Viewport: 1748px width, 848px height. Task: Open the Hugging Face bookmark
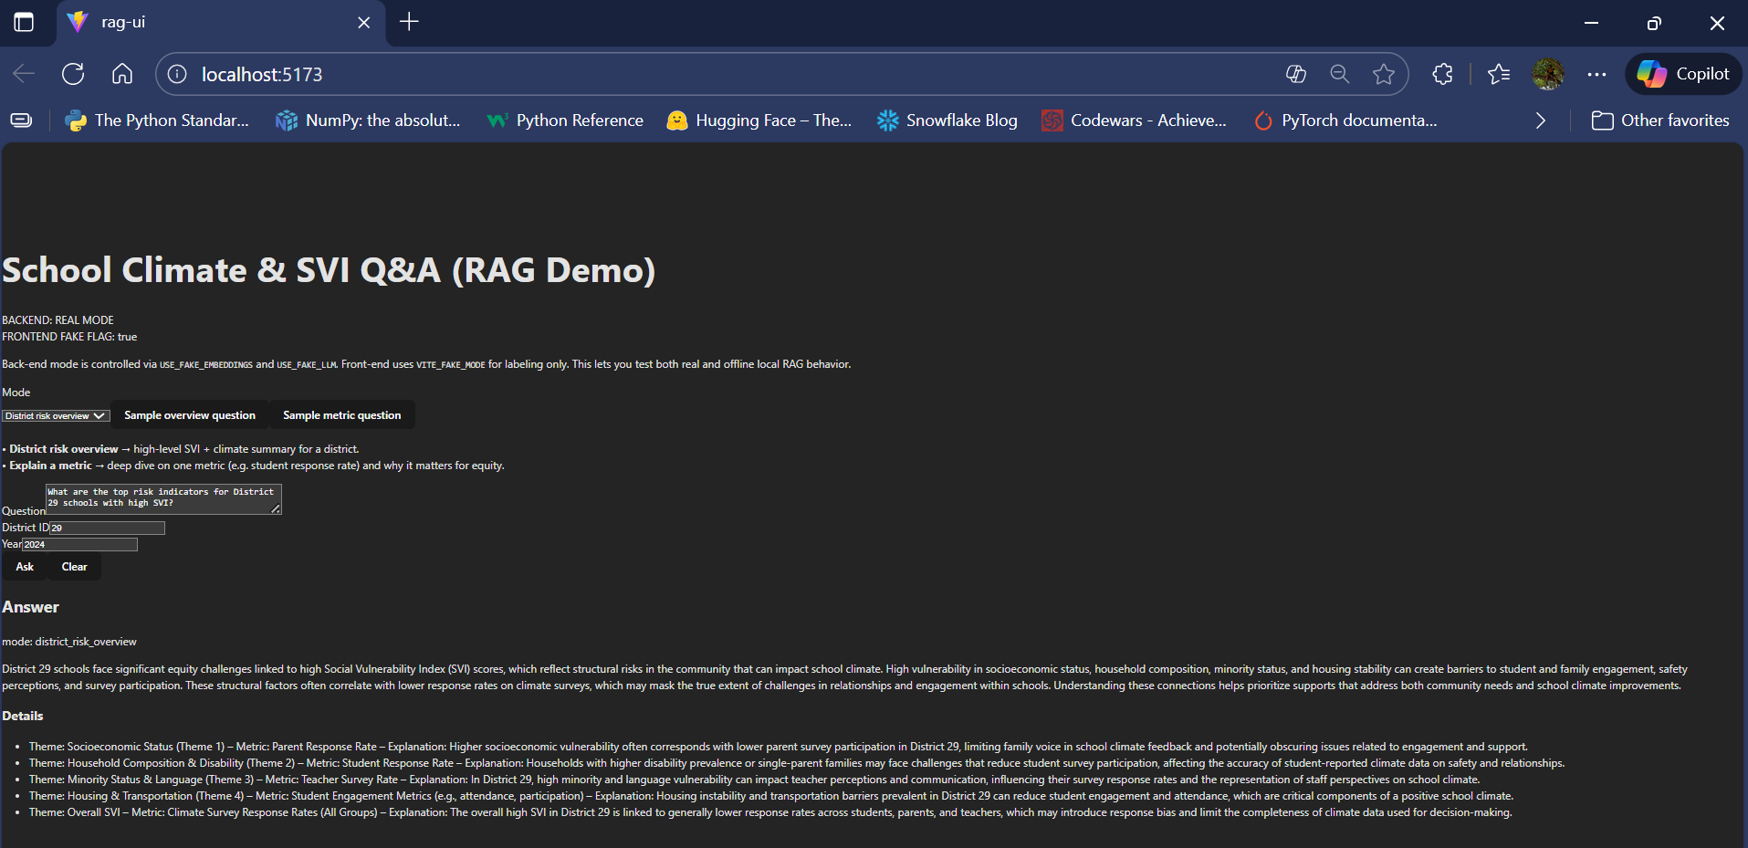(x=759, y=120)
